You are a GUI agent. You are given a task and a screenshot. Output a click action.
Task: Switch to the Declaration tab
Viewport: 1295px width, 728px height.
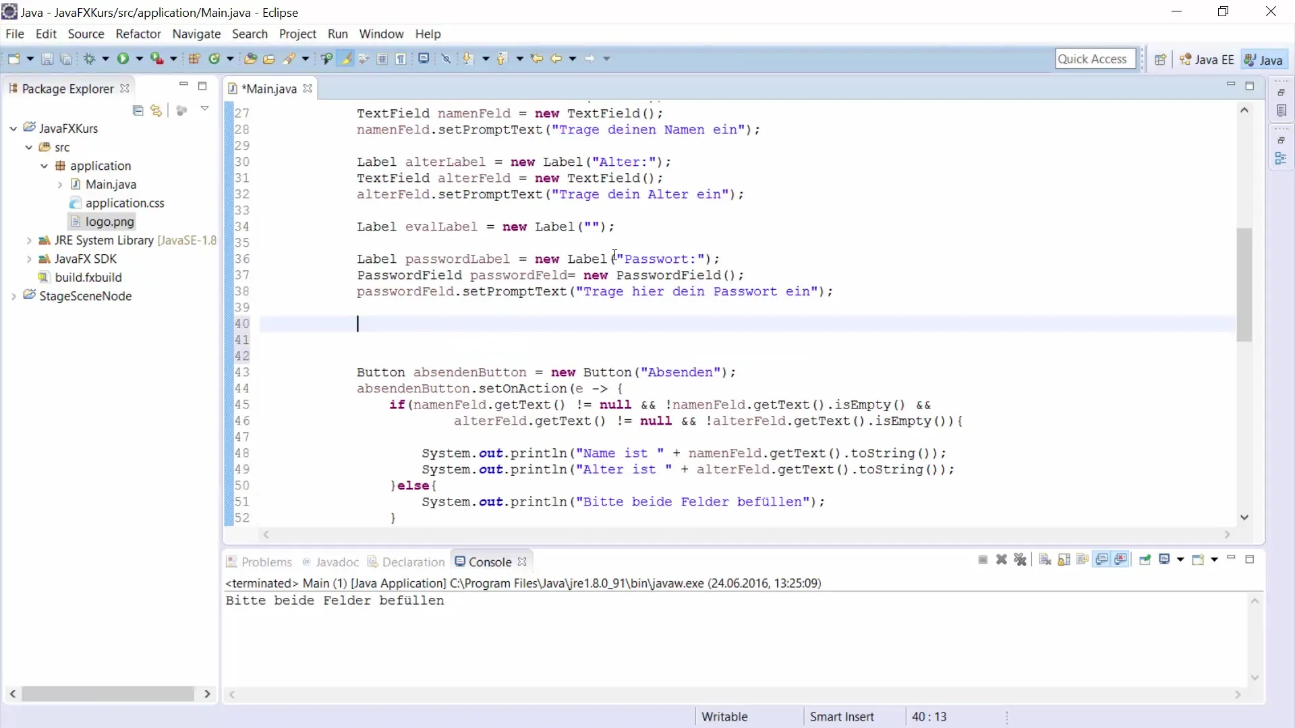(x=406, y=562)
